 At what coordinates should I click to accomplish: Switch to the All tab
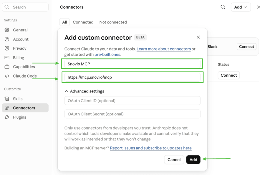tap(64, 22)
